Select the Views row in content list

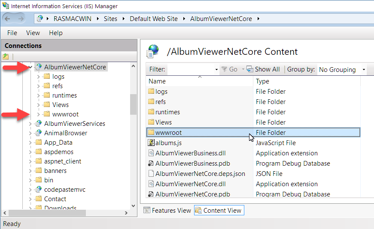tap(253, 122)
